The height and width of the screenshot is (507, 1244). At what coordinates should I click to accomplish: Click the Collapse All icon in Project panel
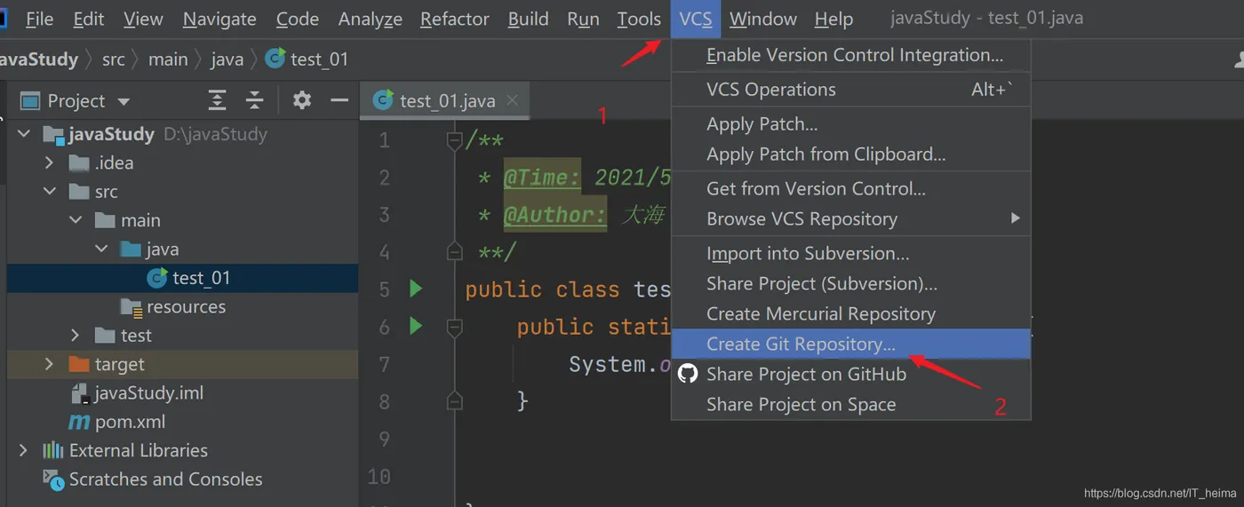[255, 100]
